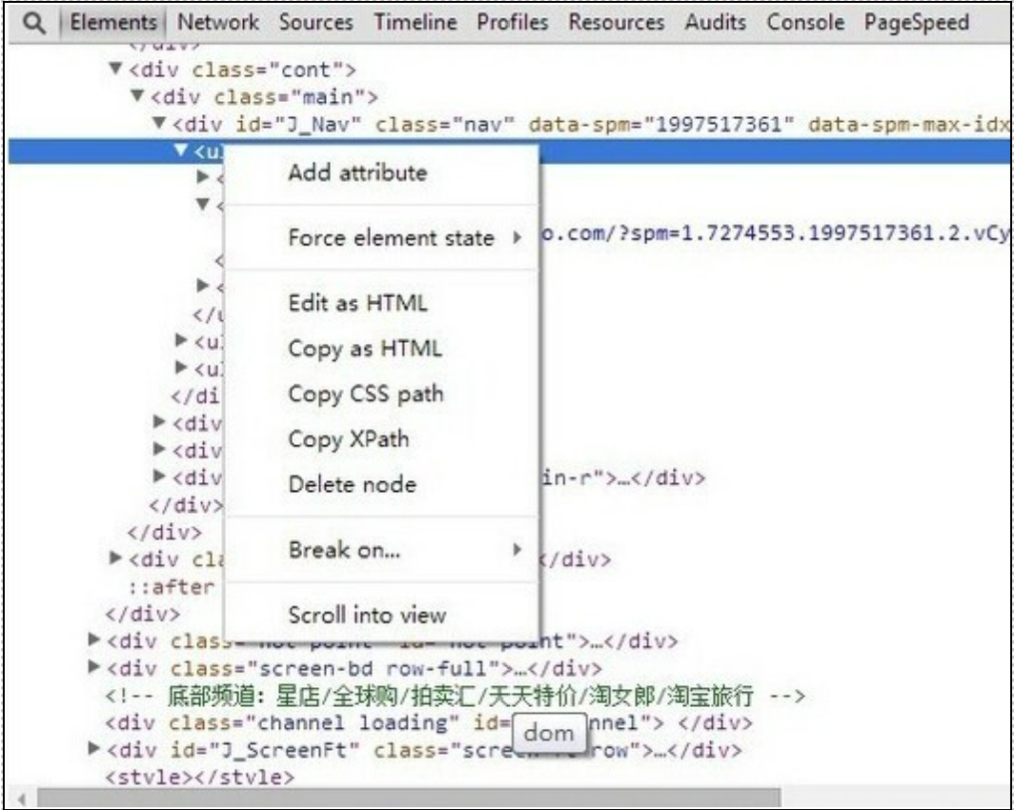
Task: Expand the screen-bd row-full div
Action: point(93,667)
